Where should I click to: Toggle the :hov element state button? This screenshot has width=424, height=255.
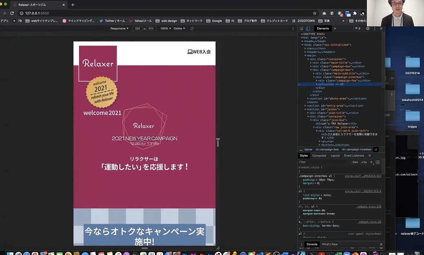click(355, 162)
